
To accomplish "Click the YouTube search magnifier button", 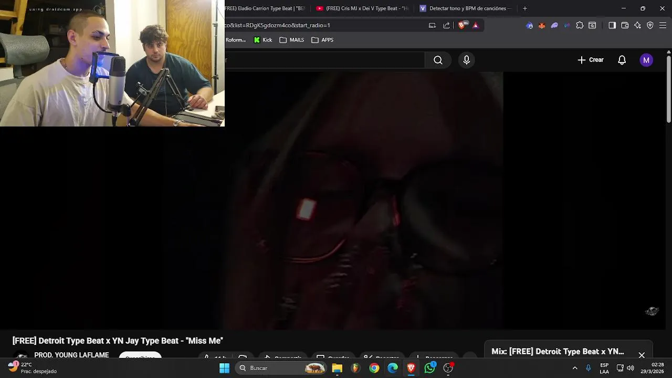I will (x=438, y=60).
